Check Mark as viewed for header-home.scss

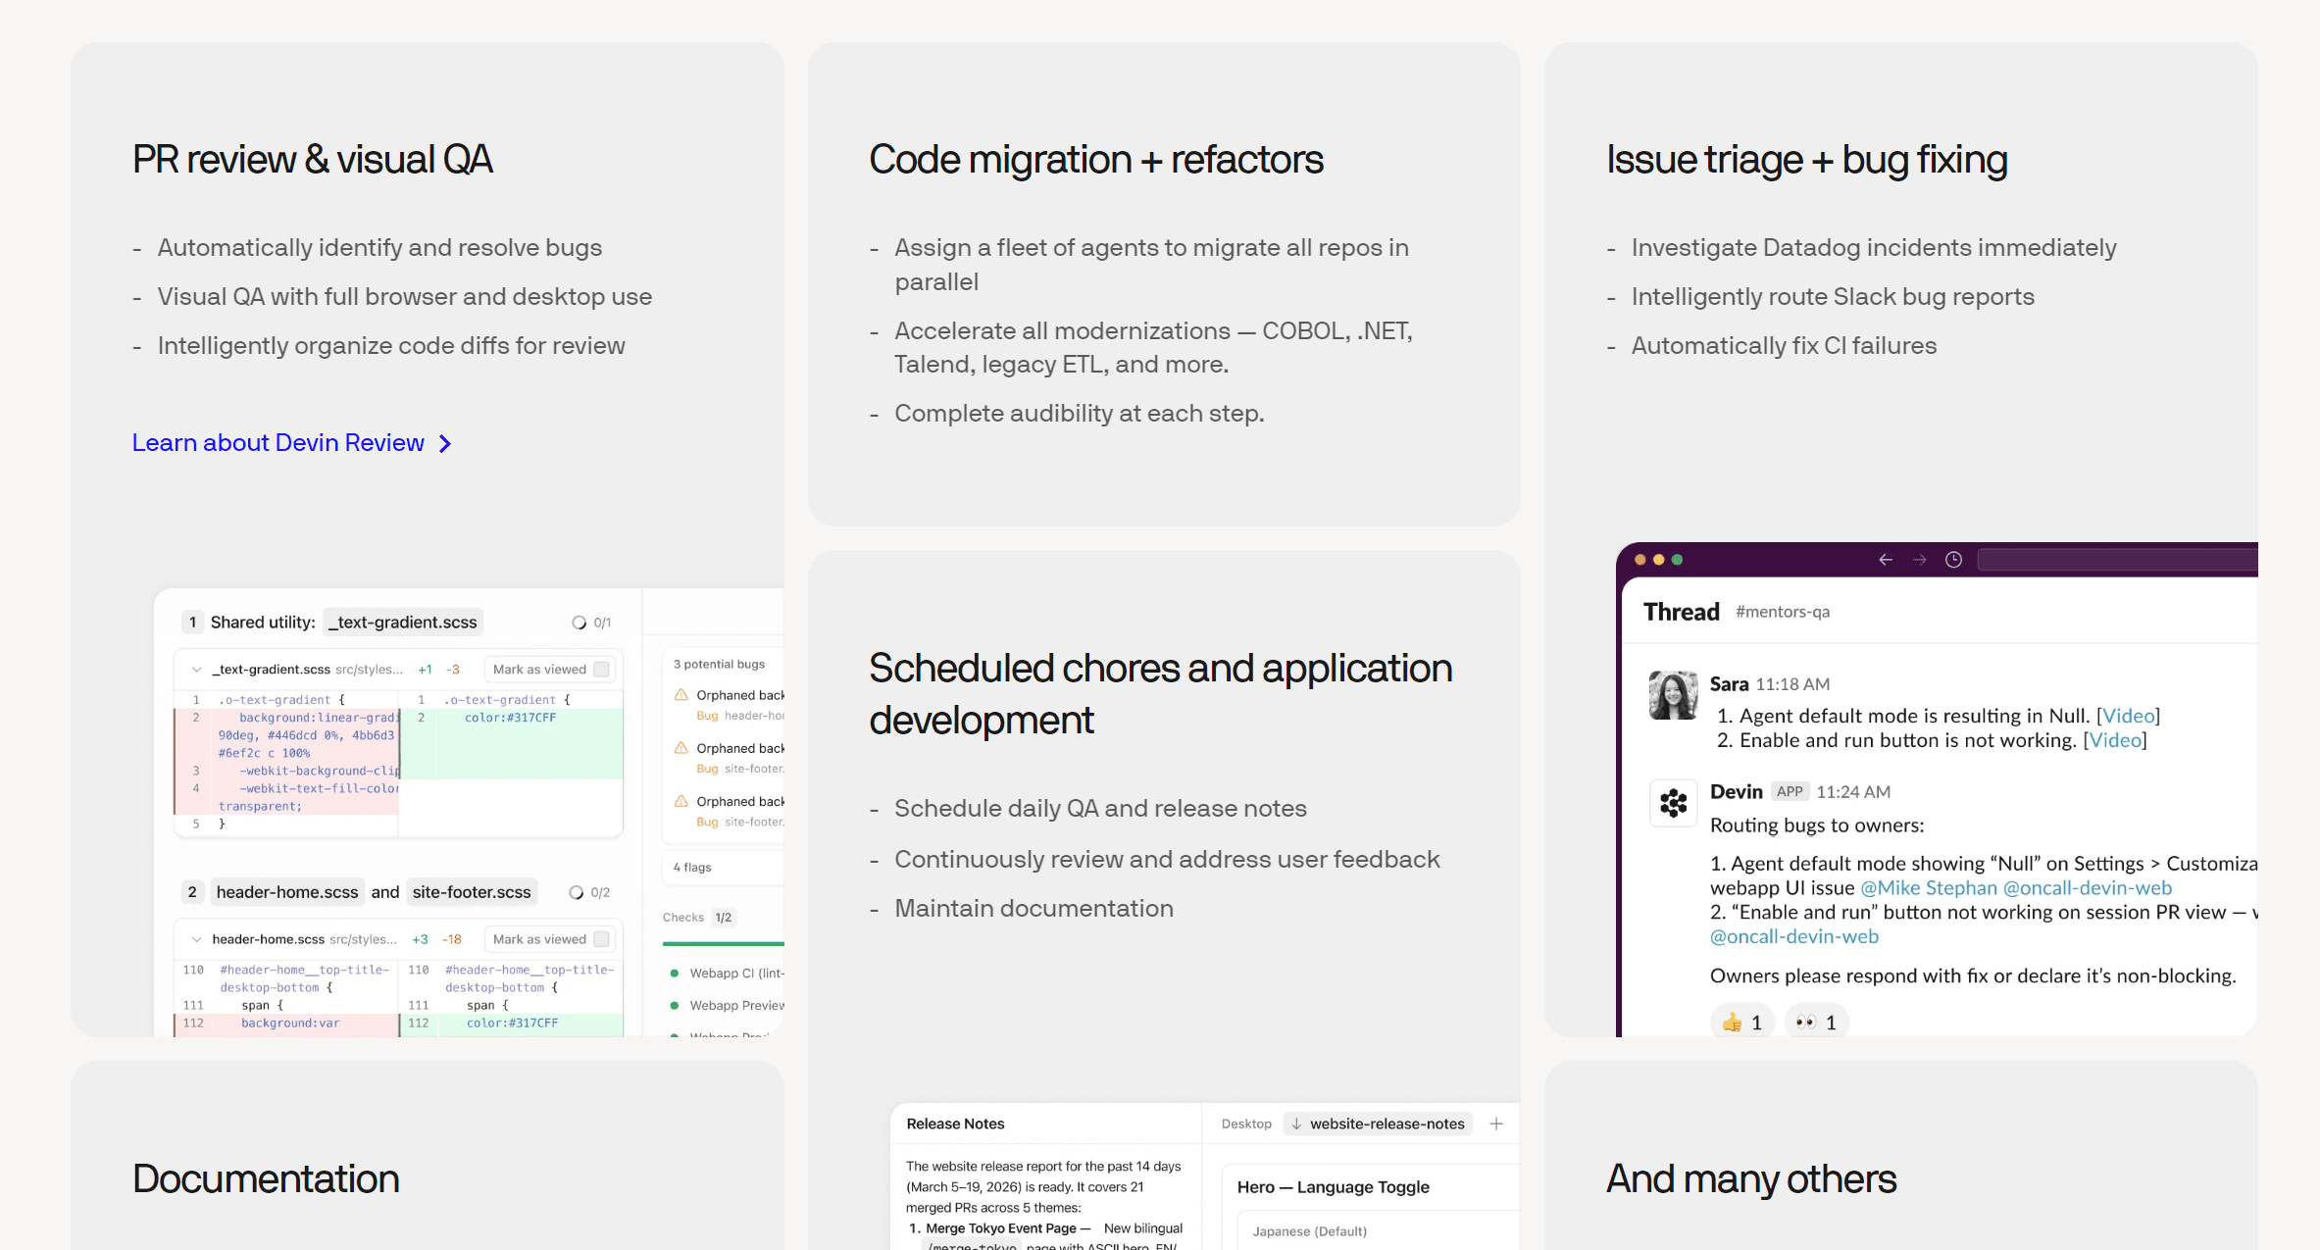click(x=602, y=939)
